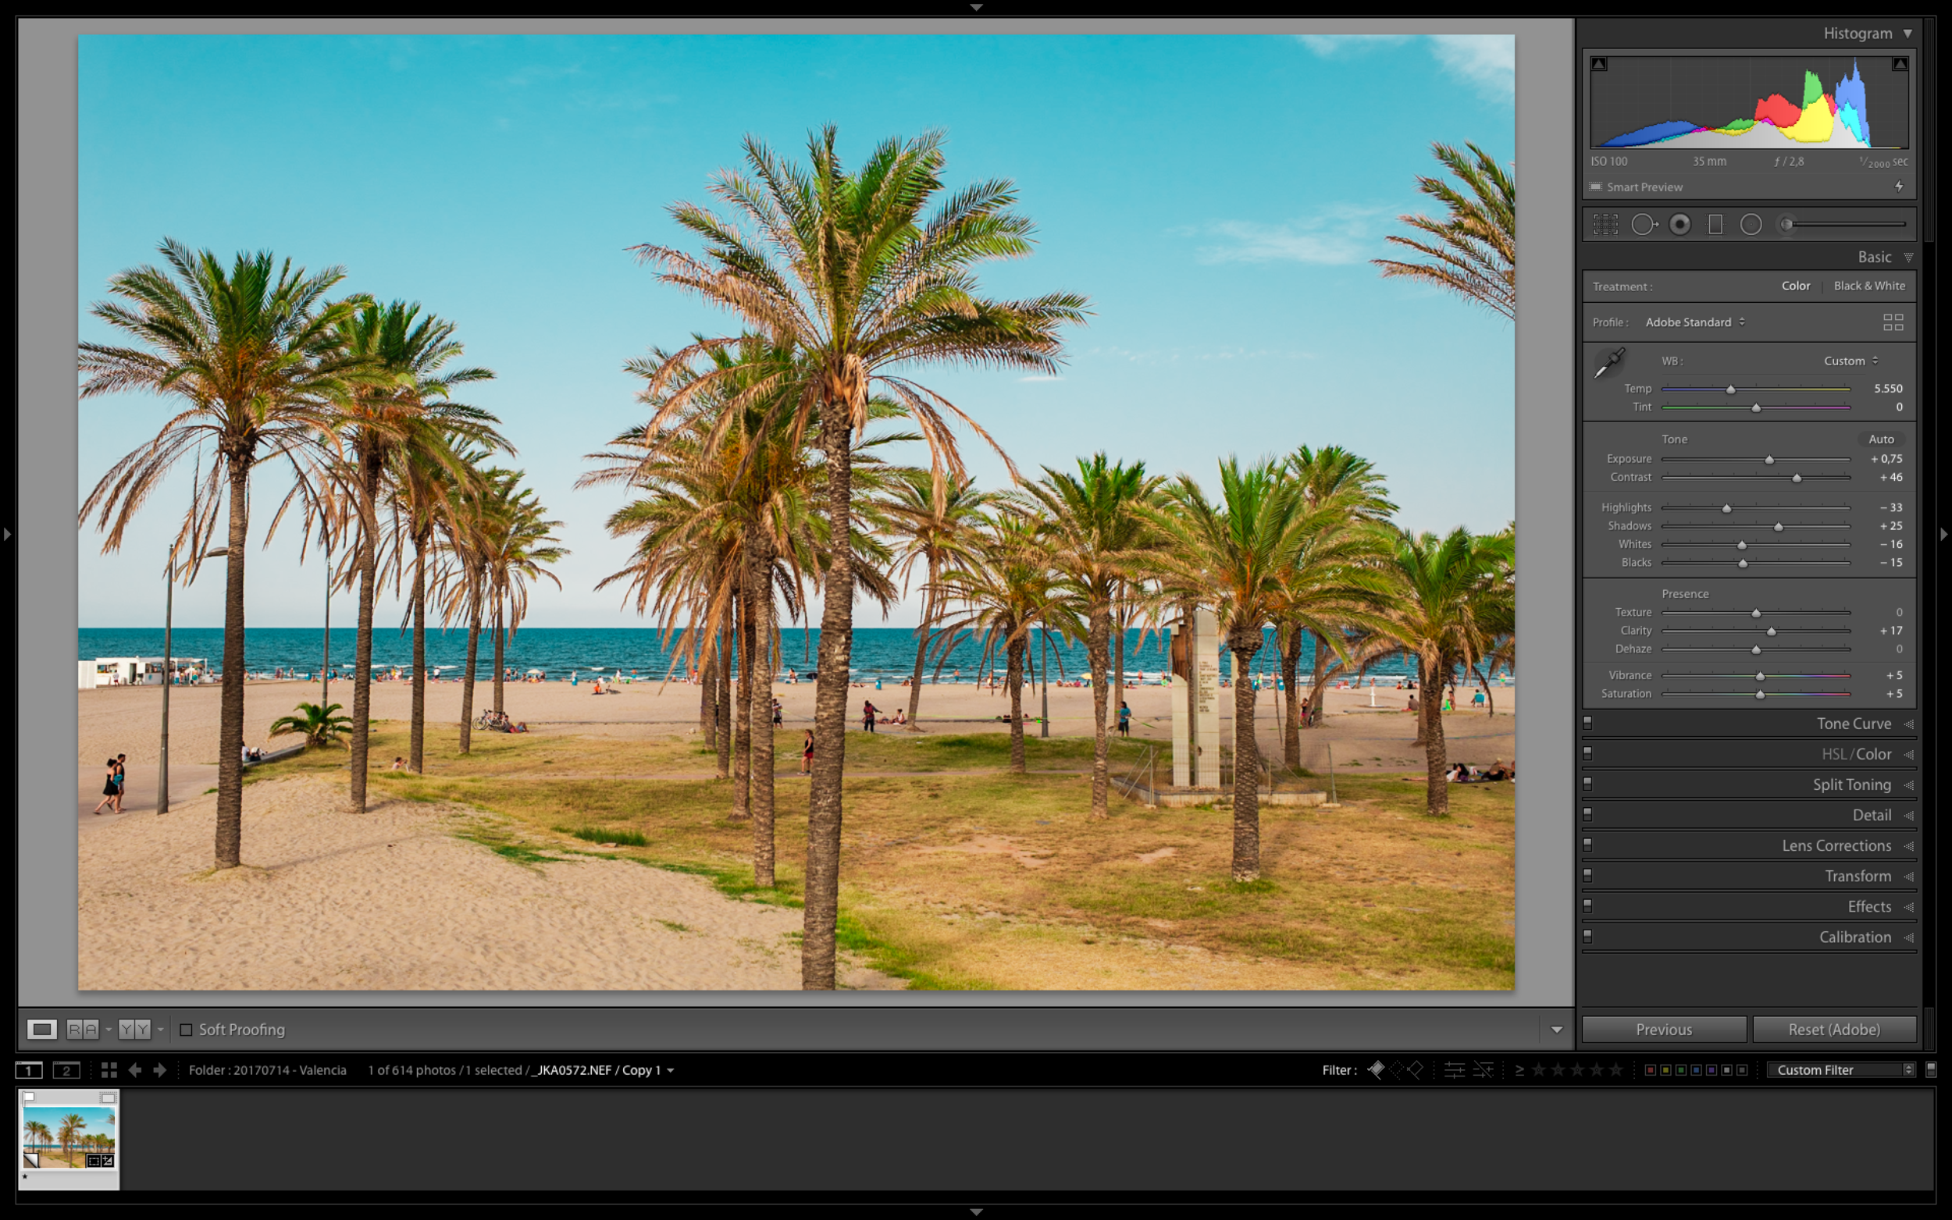Image resolution: width=1952 pixels, height=1220 pixels.
Task: Select the Spot Removal tool
Action: (x=1643, y=224)
